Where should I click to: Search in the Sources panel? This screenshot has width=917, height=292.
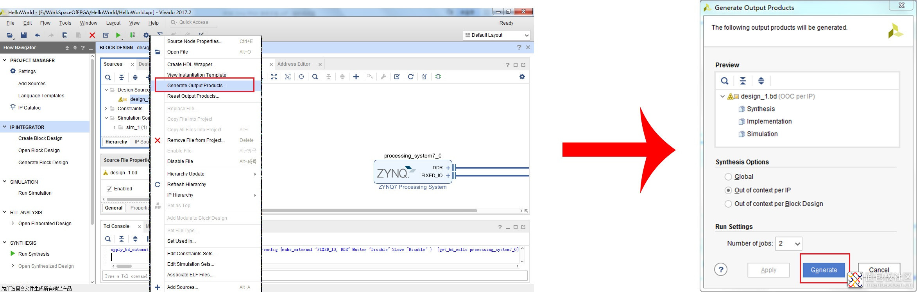(x=108, y=77)
